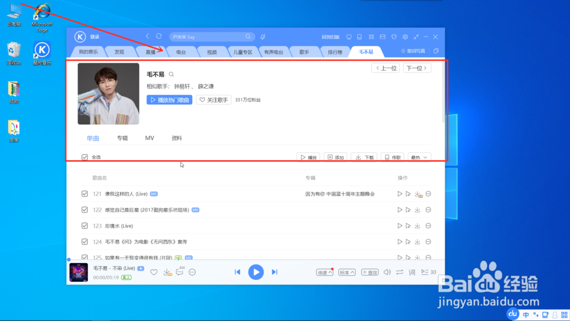The height and width of the screenshot is (321, 570).
Task: Toggle the 全选 select-all checkbox
Action: 85,157
